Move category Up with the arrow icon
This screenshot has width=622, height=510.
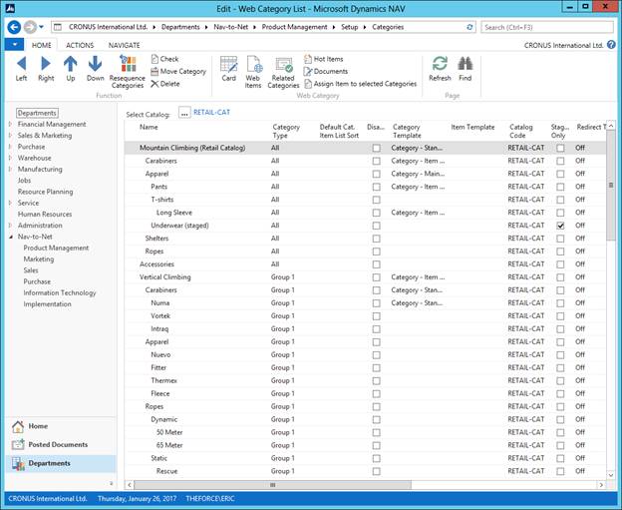(x=70, y=68)
